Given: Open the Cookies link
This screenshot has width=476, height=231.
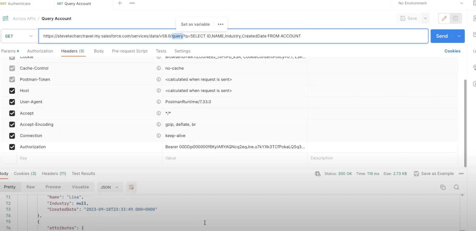Looking at the screenshot, I should [452, 51].
